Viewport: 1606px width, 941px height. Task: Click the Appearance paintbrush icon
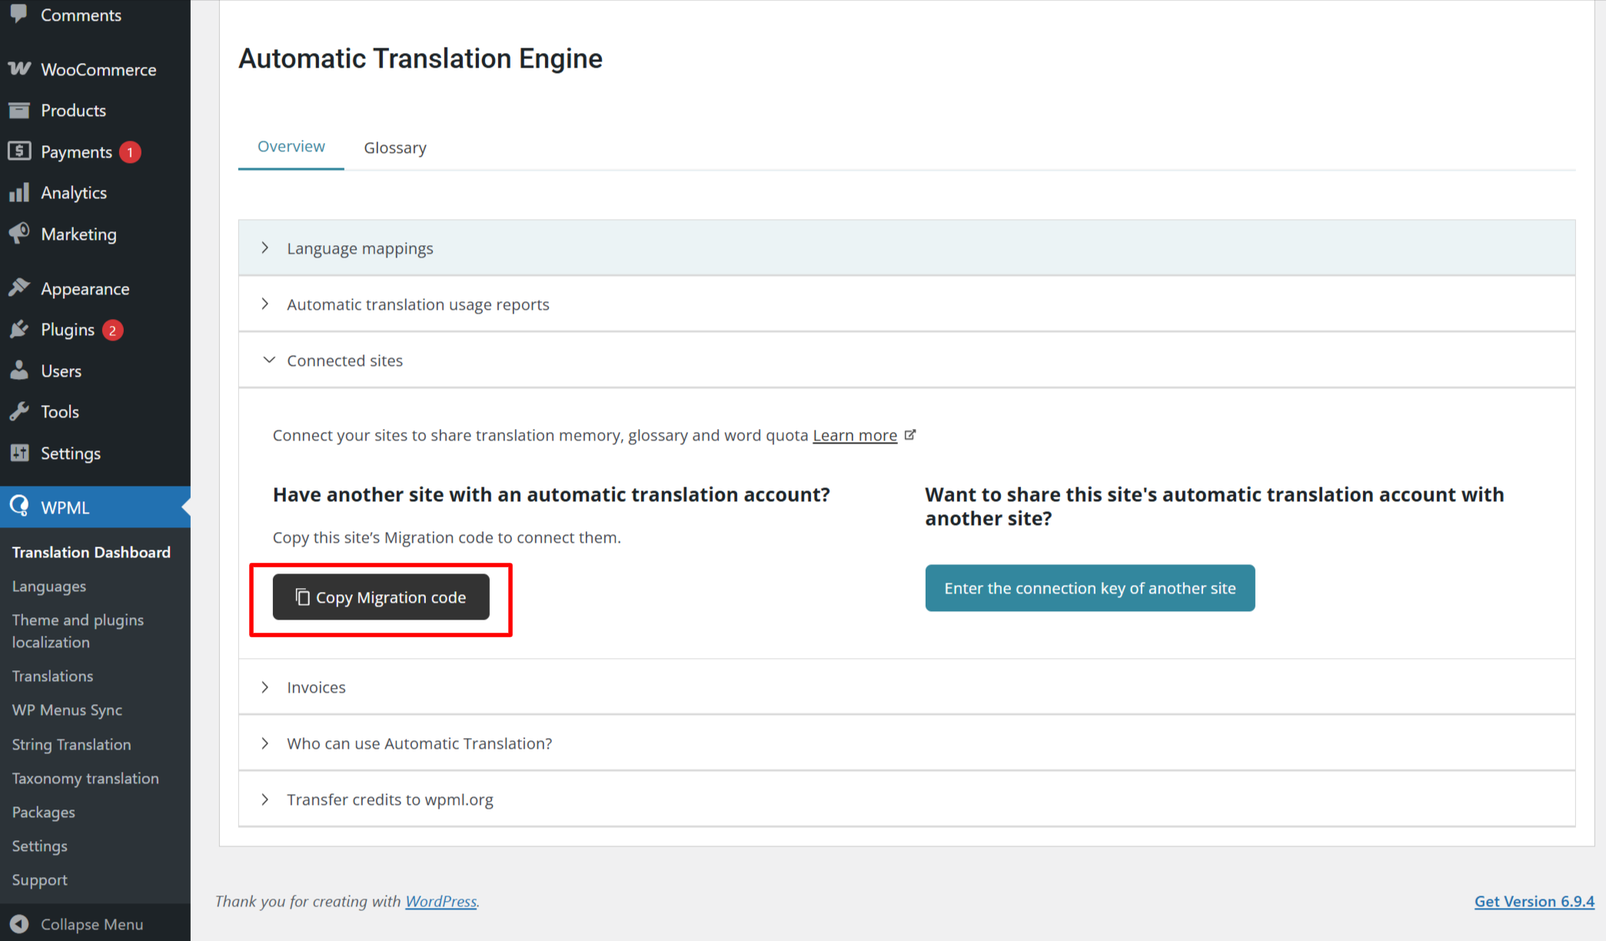pyautogui.click(x=19, y=288)
